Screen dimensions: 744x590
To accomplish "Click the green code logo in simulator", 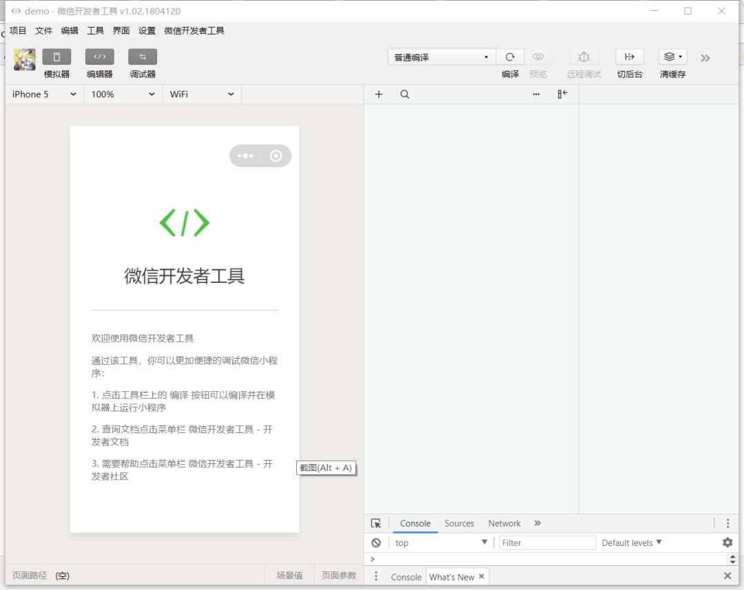I will [185, 223].
